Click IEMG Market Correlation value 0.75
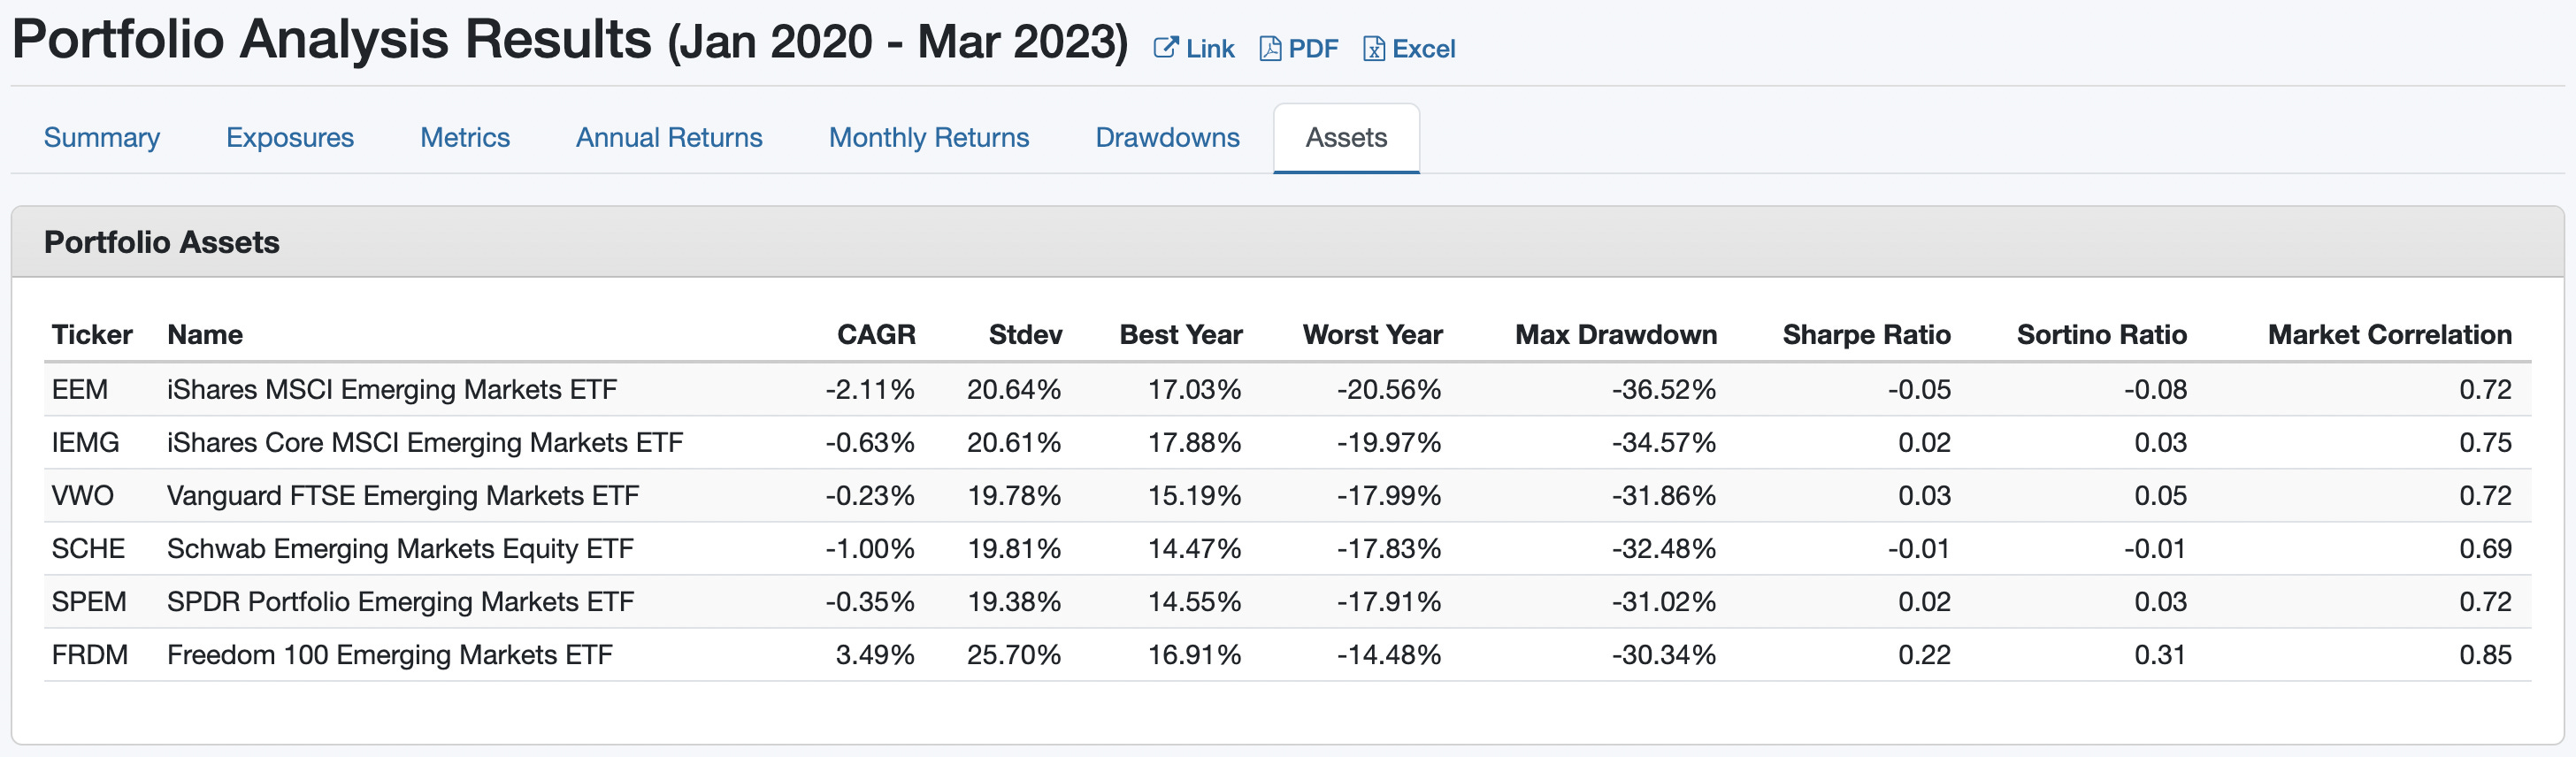The image size is (2576, 757). [x=2485, y=442]
